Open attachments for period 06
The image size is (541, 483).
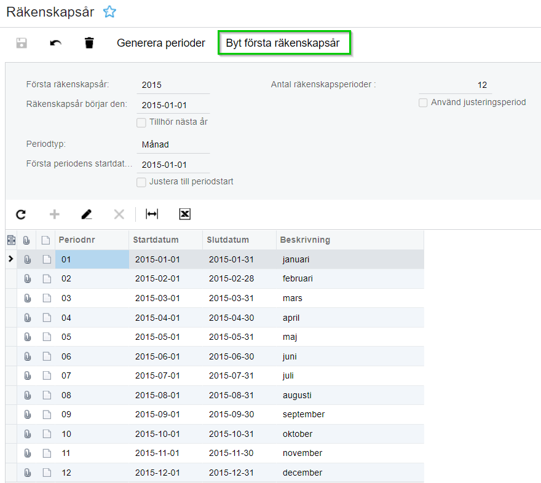(27, 356)
